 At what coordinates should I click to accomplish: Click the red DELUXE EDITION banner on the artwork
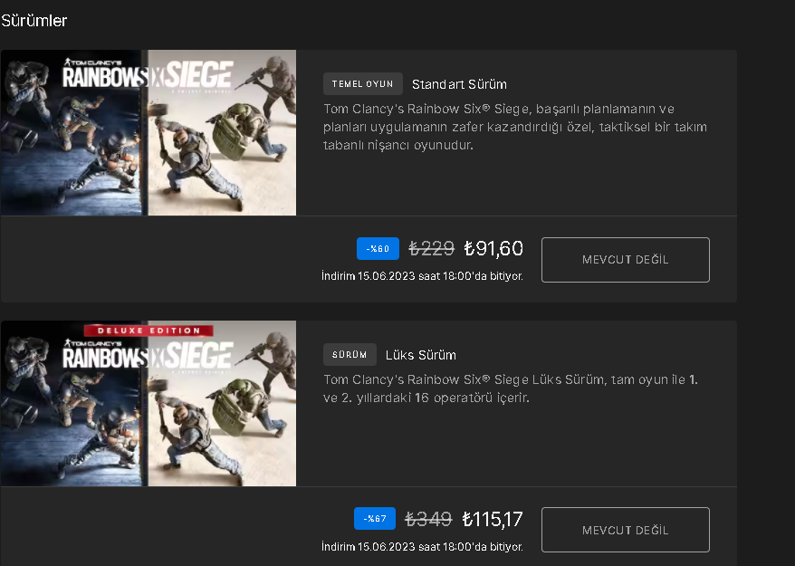click(x=148, y=331)
